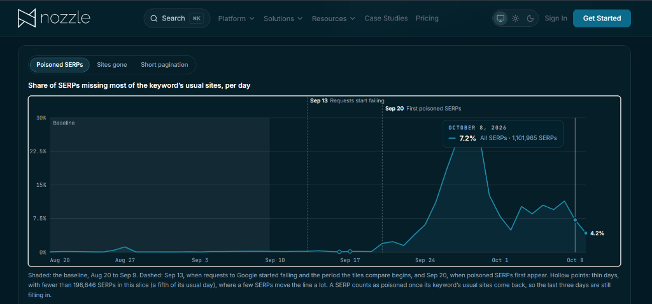Click the 22.5% y-axis label
The image size is (652, 304).
[x=38, y=151]
